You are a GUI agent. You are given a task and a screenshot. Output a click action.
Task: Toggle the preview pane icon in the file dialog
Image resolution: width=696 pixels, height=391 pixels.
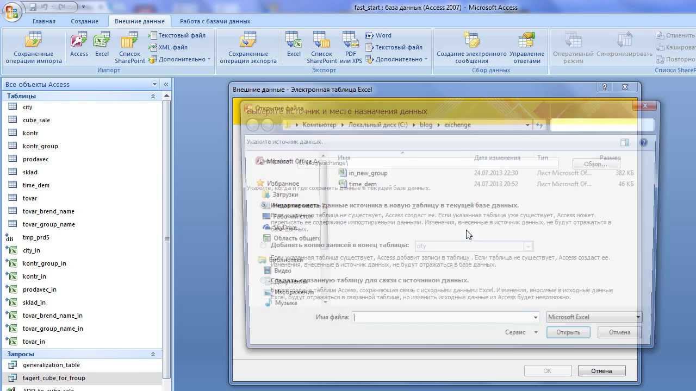click(625, 142)
